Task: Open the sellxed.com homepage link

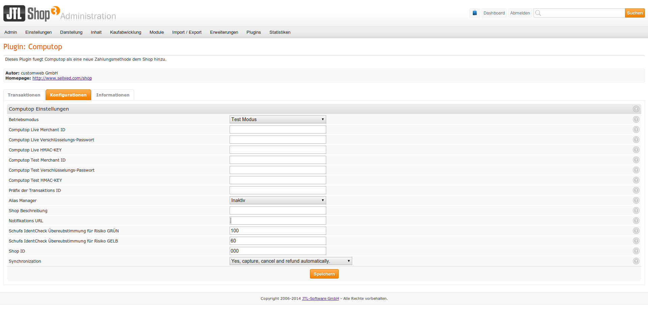Action: pyautogui.click(x=62, y=78)
